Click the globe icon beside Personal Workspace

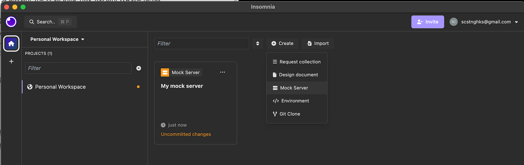[30, 87]
